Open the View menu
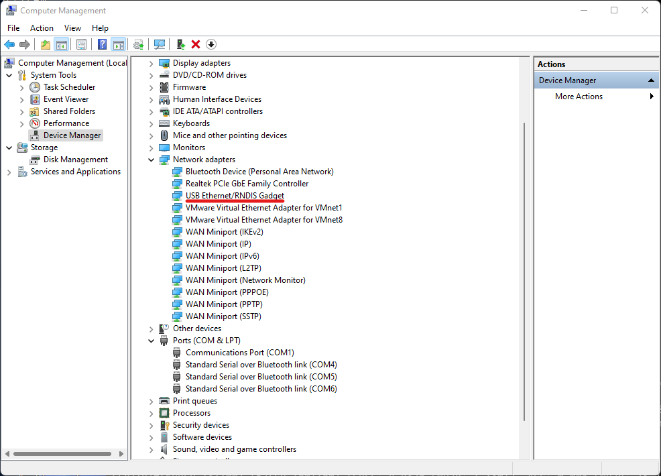The height and width of the screenshot is (476, 661). pos(72,28)
